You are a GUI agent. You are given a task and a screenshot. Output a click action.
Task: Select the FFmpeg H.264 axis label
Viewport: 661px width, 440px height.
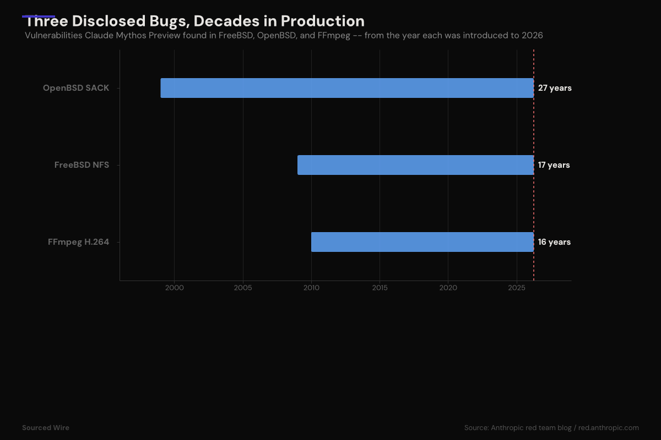click(x=78, y=242)
